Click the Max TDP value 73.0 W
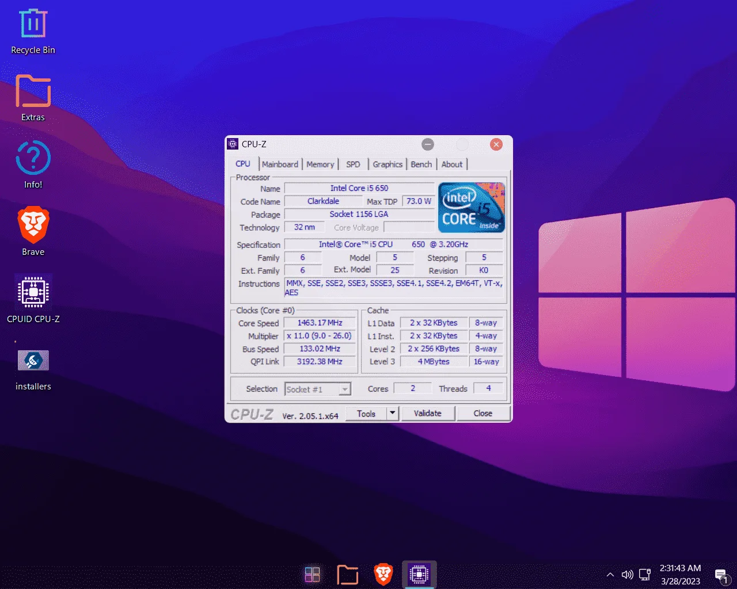 point(419,201)
